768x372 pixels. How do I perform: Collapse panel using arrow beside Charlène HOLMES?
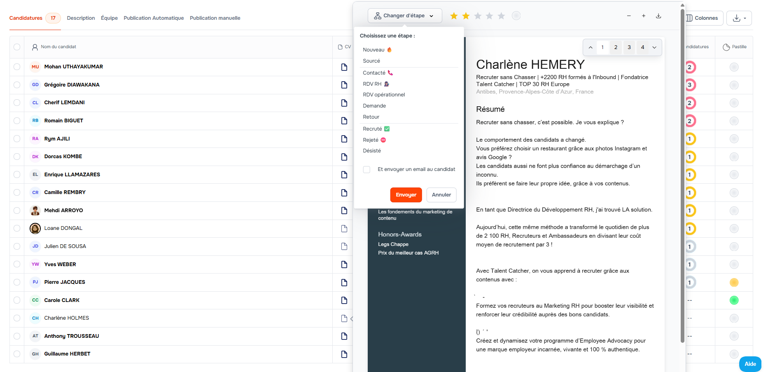351,318
